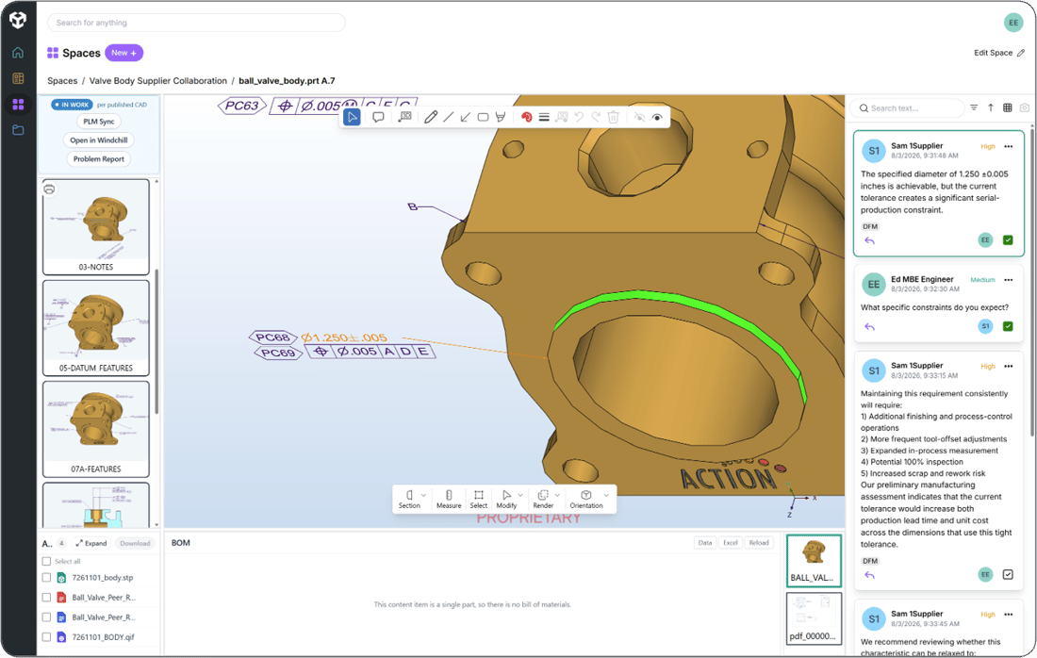
Task: Expand the attachments panel
Action: (91, 544)
